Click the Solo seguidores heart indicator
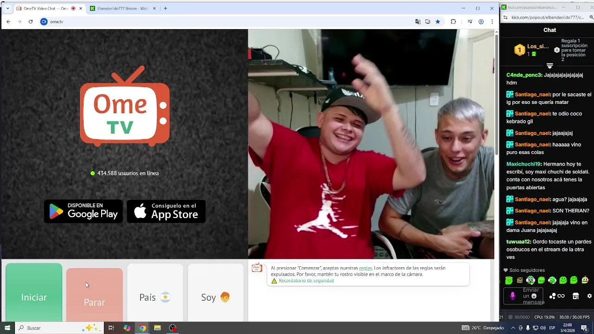The image size is (594, 334). point(524,270)
